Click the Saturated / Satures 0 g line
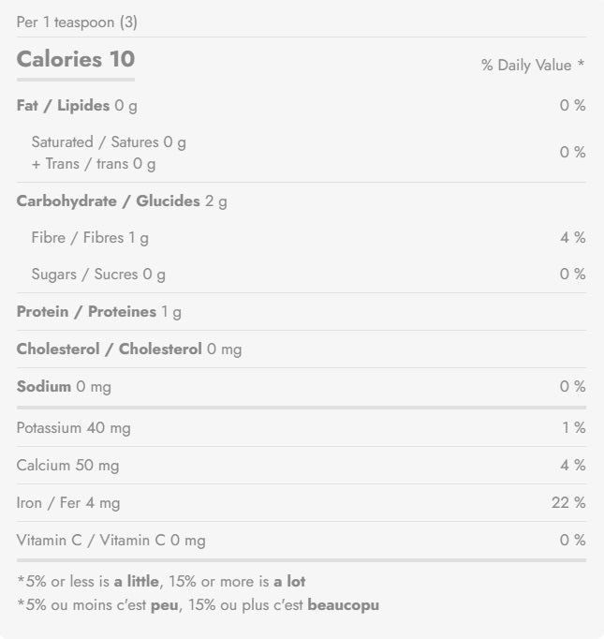Image resolution: width=604 pixels, height=639 pixels. 109,142
